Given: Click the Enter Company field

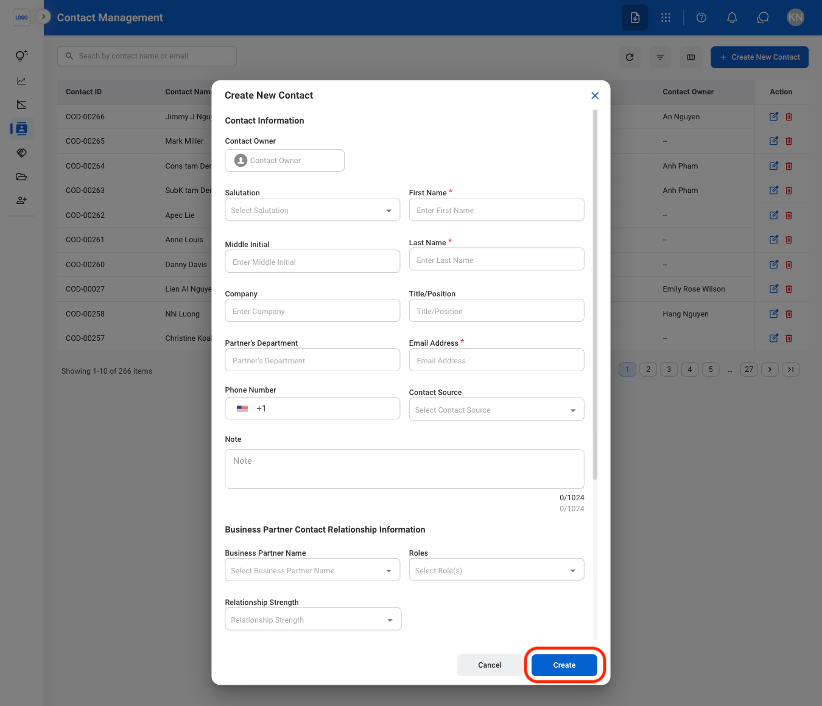Looking at the screenshot, I should (x=312, y=311).
